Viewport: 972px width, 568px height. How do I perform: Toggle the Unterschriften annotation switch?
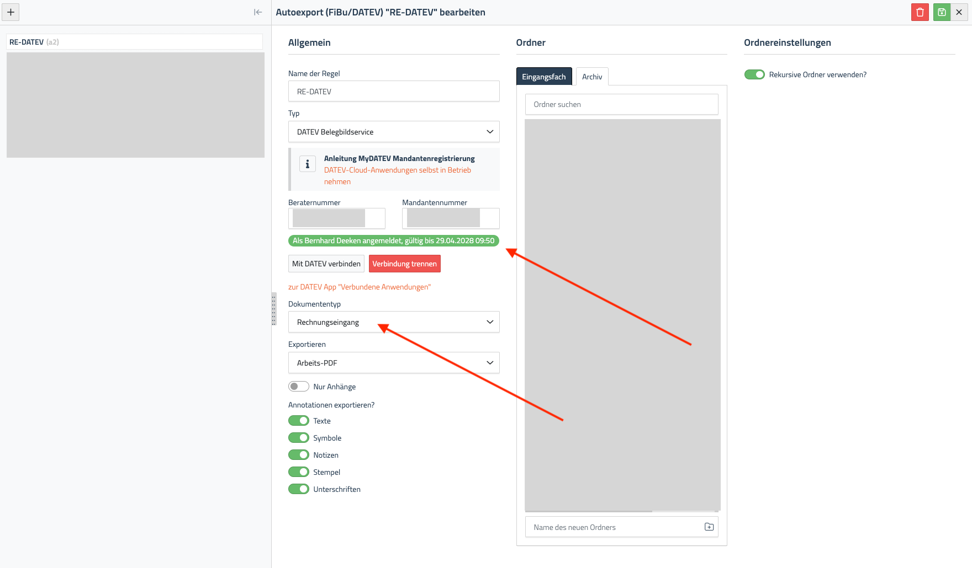(299, 489)
